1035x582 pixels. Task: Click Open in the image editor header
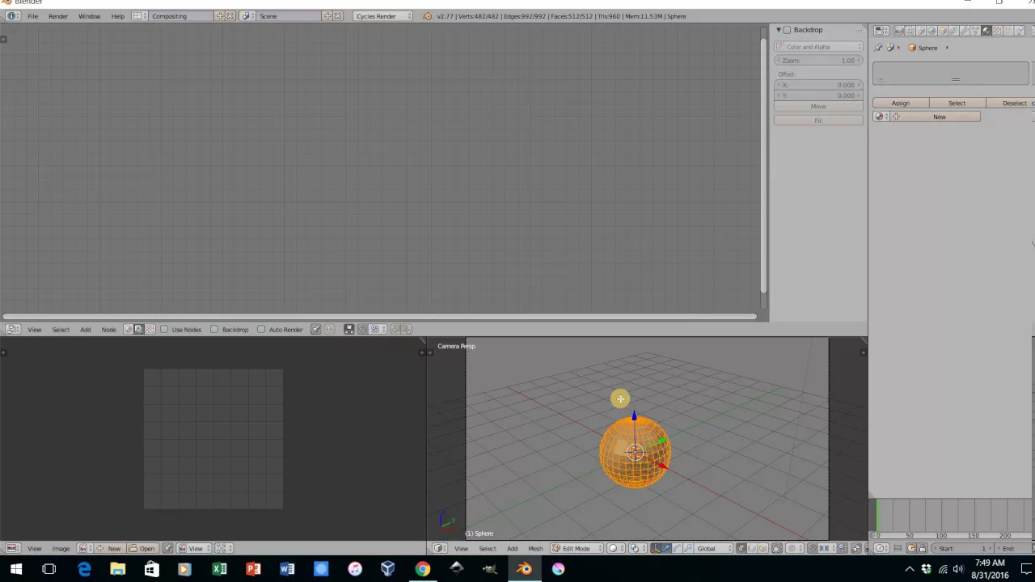pos(142,548)
